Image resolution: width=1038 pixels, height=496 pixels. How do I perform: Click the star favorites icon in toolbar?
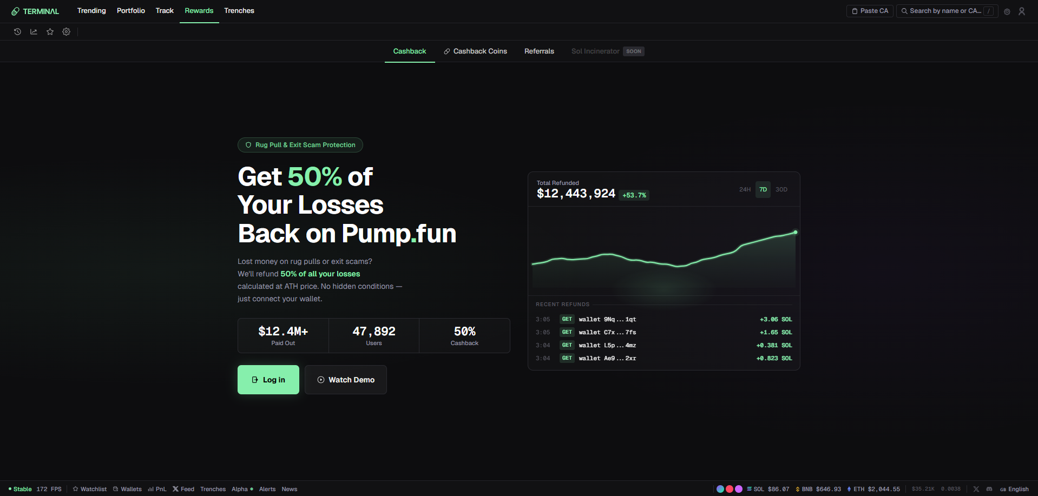pos(50,32)
